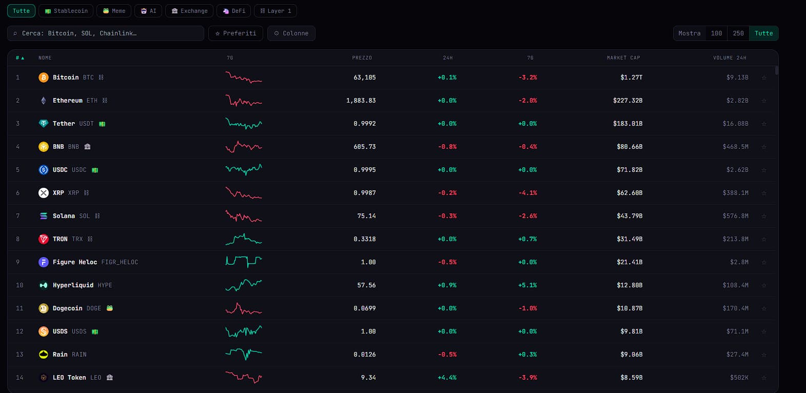Click the Dogecoin logo icon
Image resolution: width=806 pixels, height=393 pixels.
point(44,308)
